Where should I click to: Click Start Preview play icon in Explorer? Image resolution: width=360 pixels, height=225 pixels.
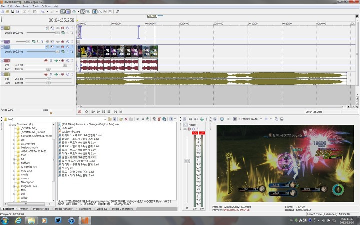[x=138, y=119]
